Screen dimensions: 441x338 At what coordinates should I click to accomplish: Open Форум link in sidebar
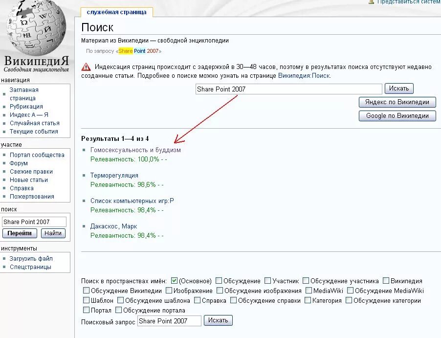click(19, 163)
